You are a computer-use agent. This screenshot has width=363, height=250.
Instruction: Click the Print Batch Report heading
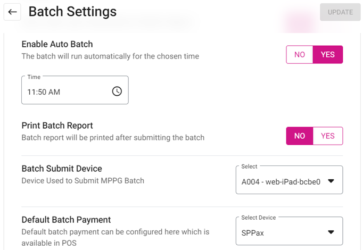pos(57,126)
